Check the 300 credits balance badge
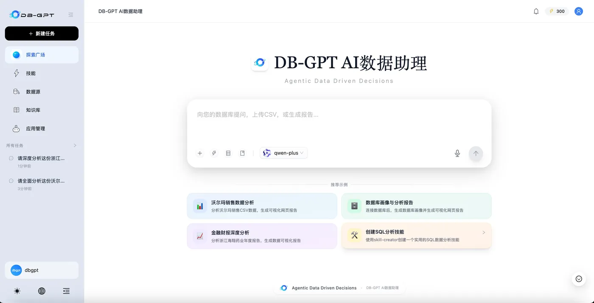 tap(557, 11)
